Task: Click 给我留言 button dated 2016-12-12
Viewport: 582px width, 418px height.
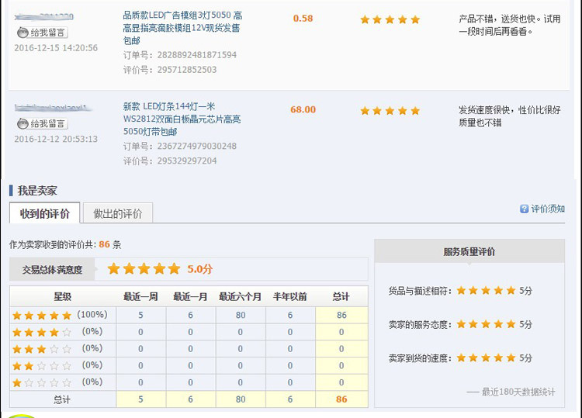Action: click(x=42, y=124)
